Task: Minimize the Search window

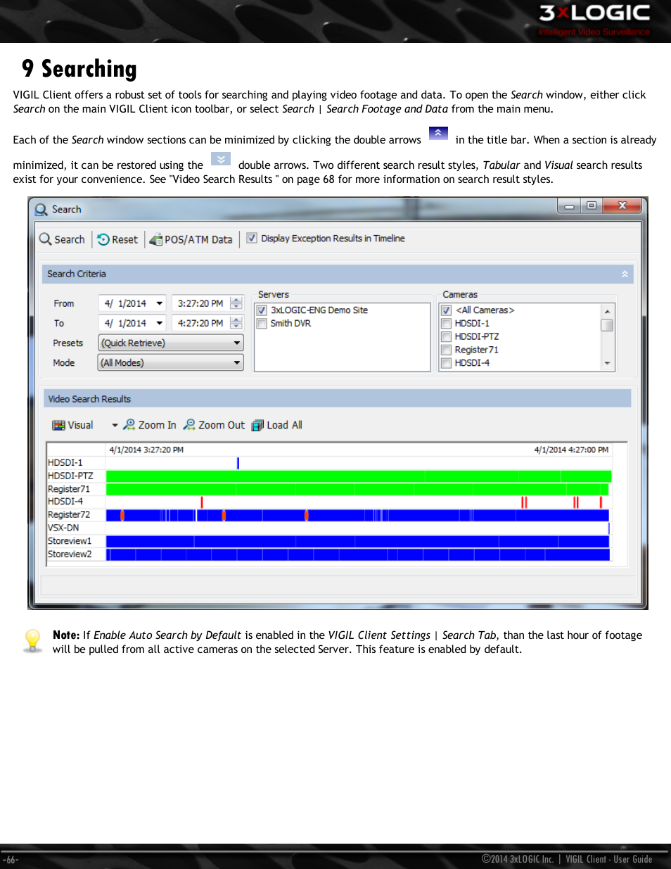Action: tap(569, 205)
